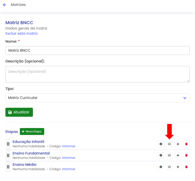
Task: Click plus icon on Ensino Médio row
Action: (178, 167)
